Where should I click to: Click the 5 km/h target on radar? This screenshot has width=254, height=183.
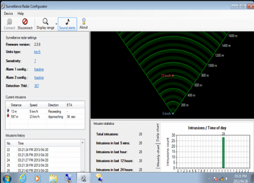click(x=173, y=114)
